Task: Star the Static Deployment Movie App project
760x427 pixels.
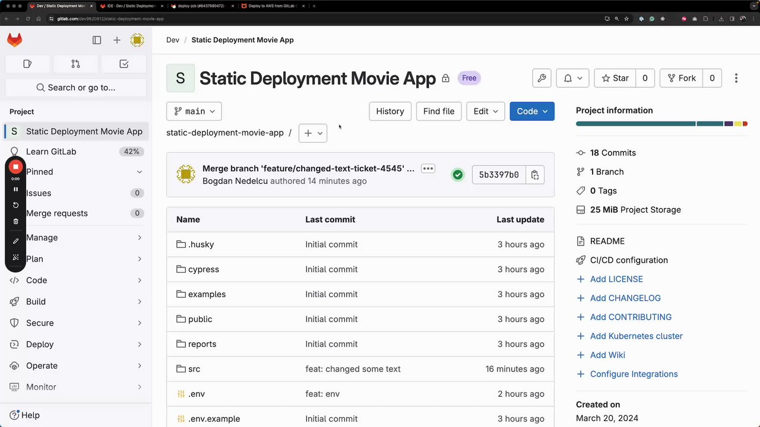Action: (615, 78)
